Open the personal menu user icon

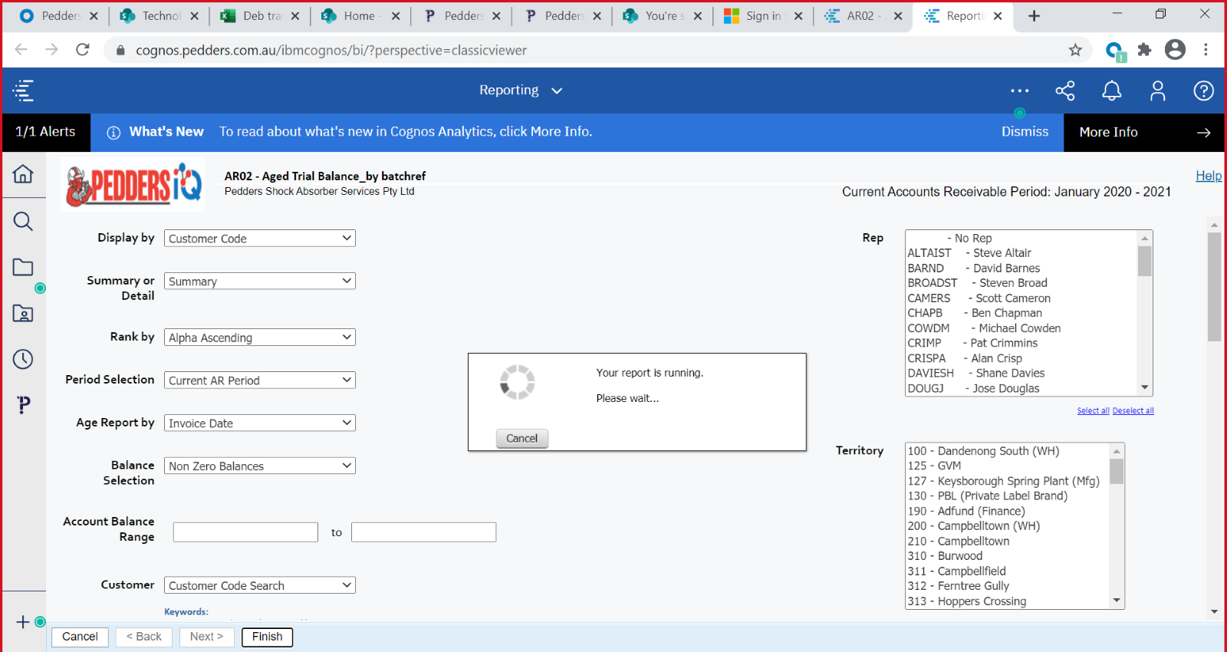pyautogui.click(x=1157, y=91)
